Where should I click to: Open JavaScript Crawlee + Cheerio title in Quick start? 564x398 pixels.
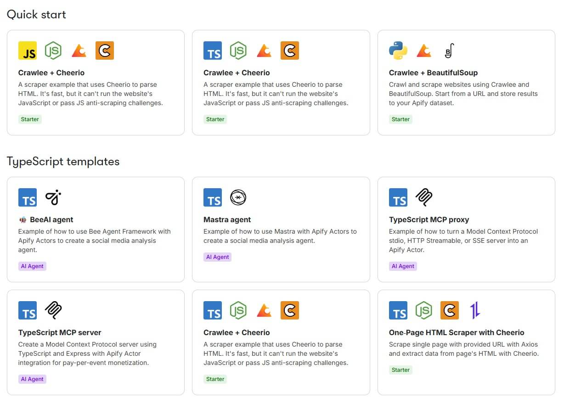51,73
